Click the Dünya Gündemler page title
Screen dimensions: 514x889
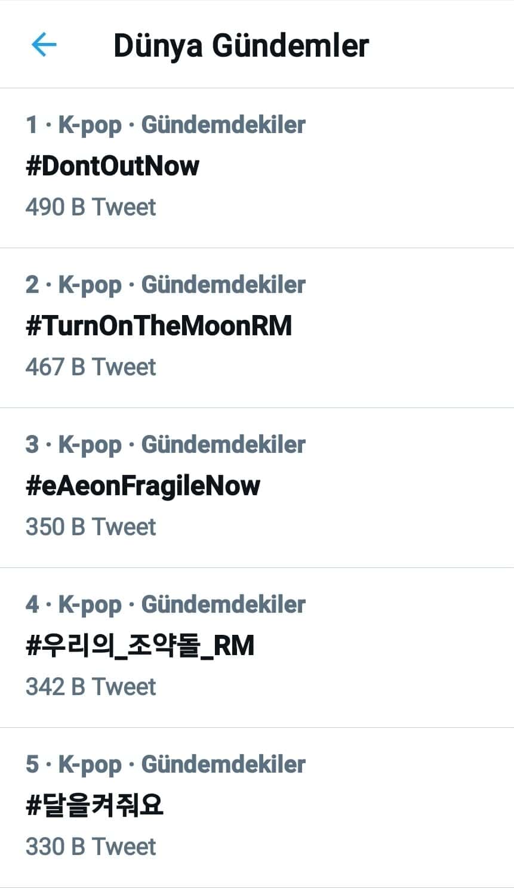tap(241, 45)
